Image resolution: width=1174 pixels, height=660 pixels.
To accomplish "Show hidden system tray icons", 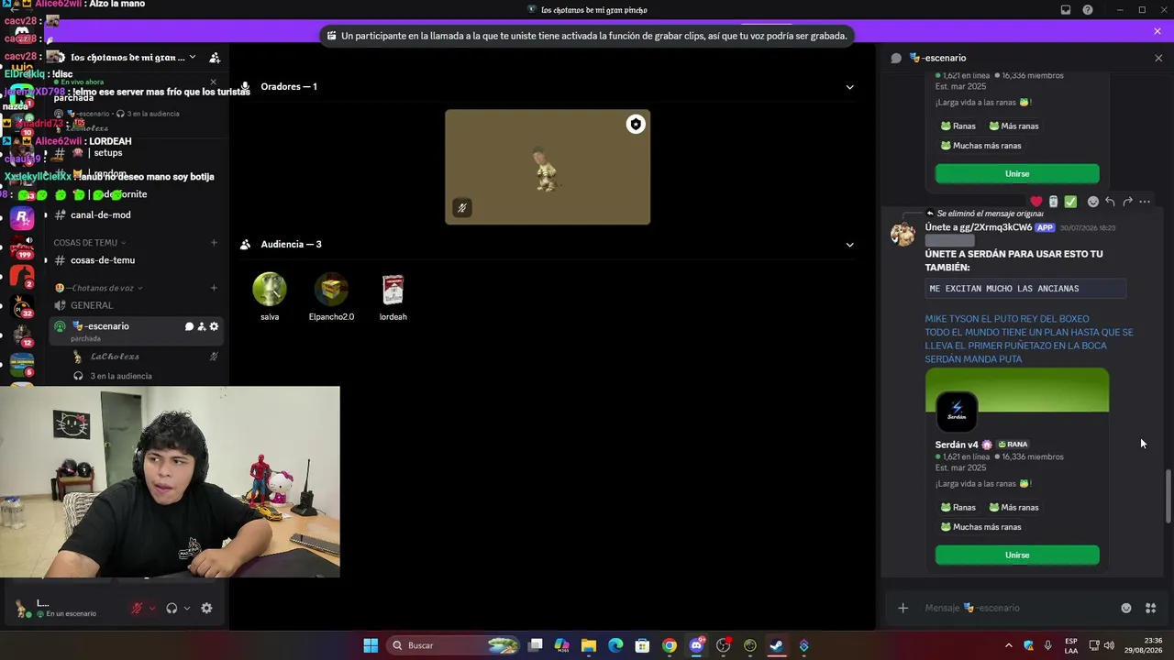I will pyautogui.click(x=1009, y=645).
